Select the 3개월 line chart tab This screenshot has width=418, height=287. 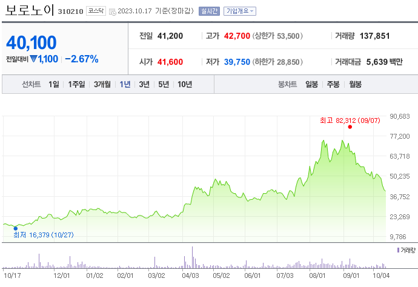coord(102,85)
